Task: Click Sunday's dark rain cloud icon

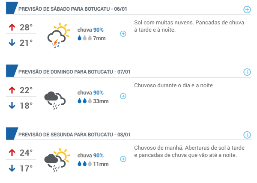Action: click(55, 100)
